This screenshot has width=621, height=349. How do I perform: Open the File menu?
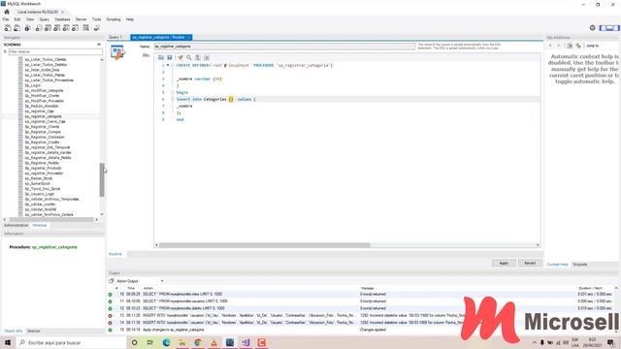pyautogui.click(x=6, y=19)
